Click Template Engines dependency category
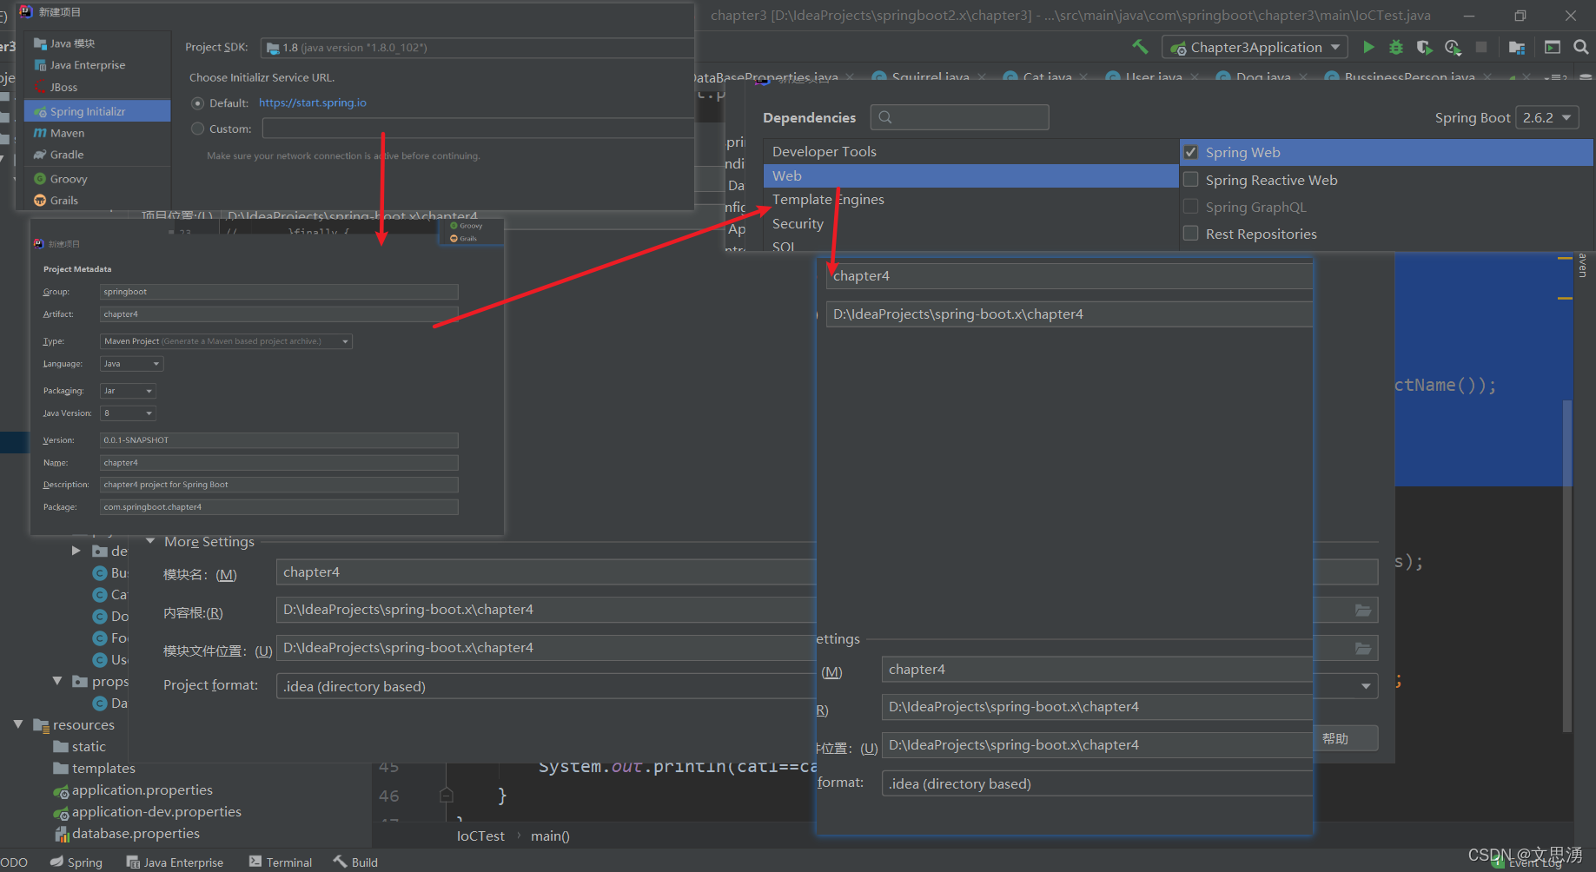1596x872 pixels. coord(828,200)
